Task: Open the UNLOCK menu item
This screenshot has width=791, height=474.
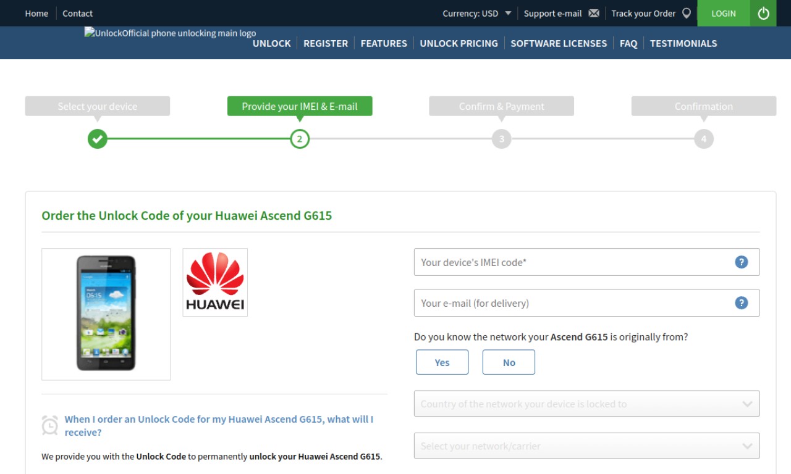Action: point(271,43)
